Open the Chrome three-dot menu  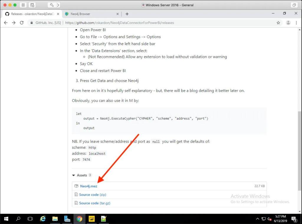pos(296,23)
